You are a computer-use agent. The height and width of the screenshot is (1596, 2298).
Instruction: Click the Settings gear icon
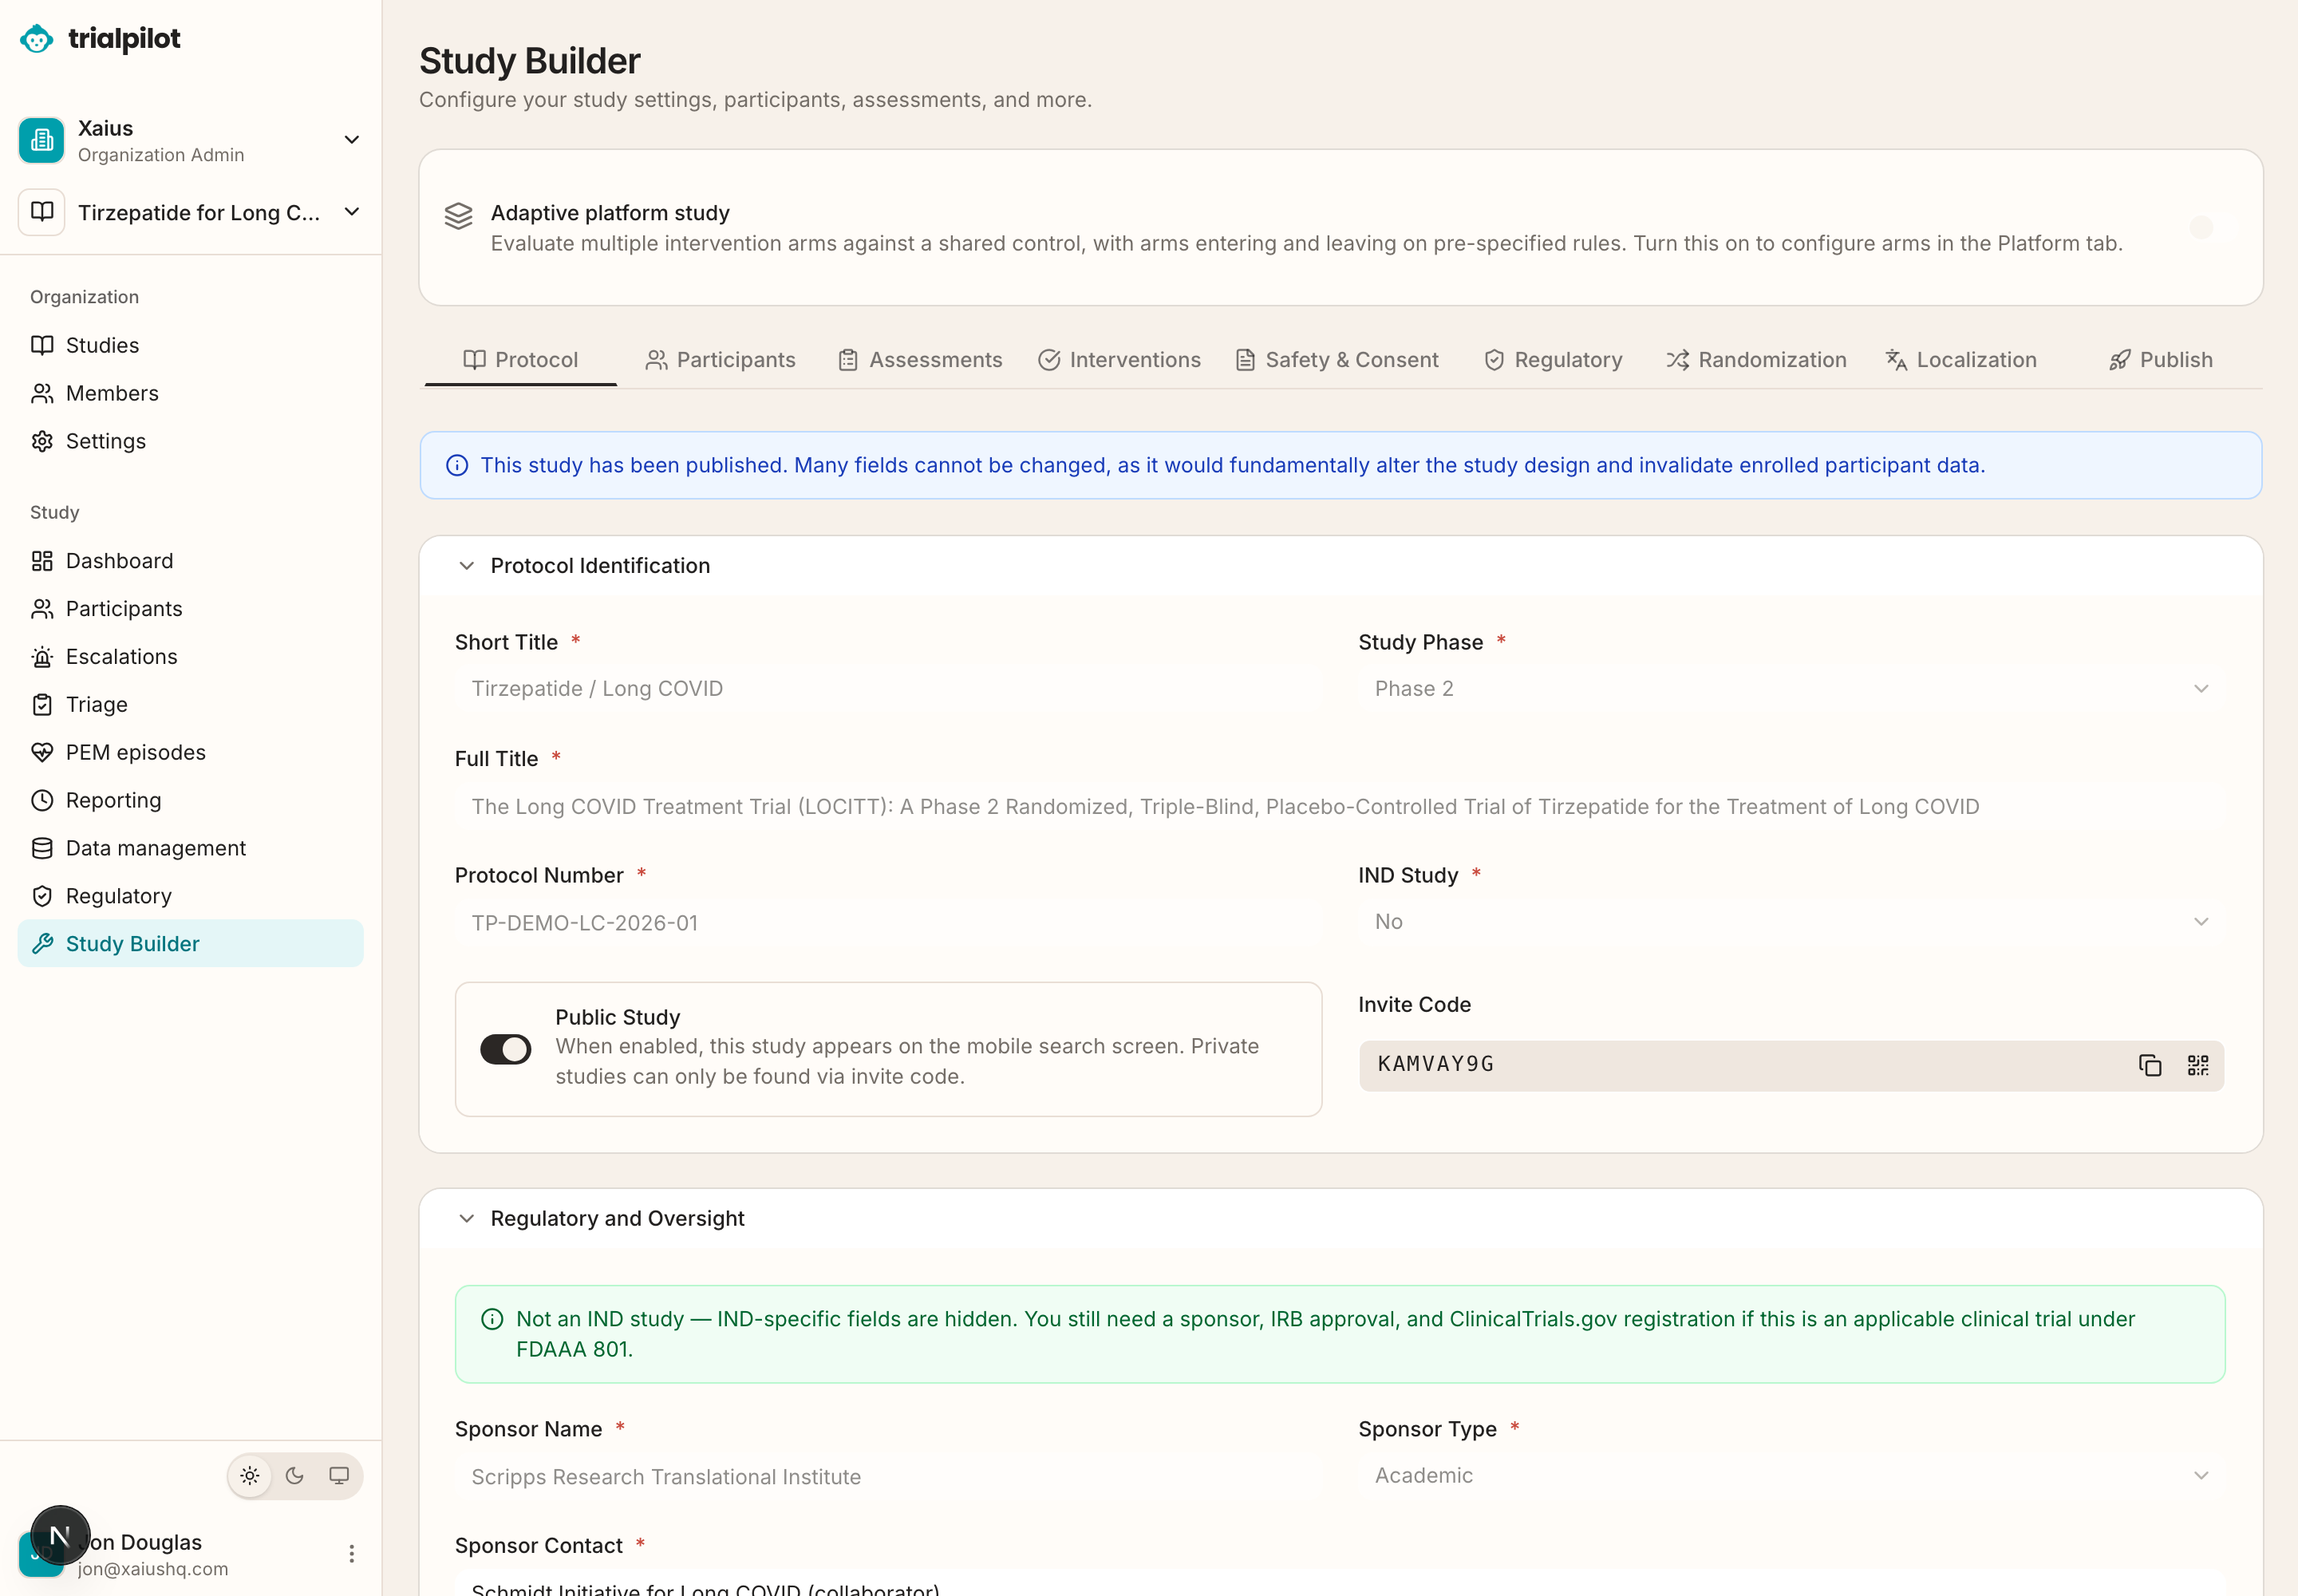[x=42, y=441]
